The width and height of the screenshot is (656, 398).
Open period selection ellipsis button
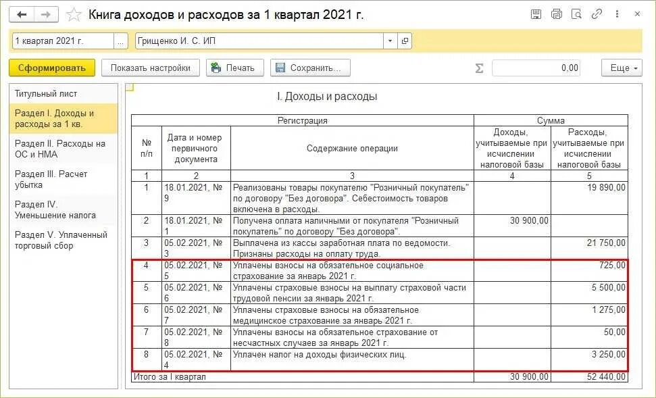120,41
